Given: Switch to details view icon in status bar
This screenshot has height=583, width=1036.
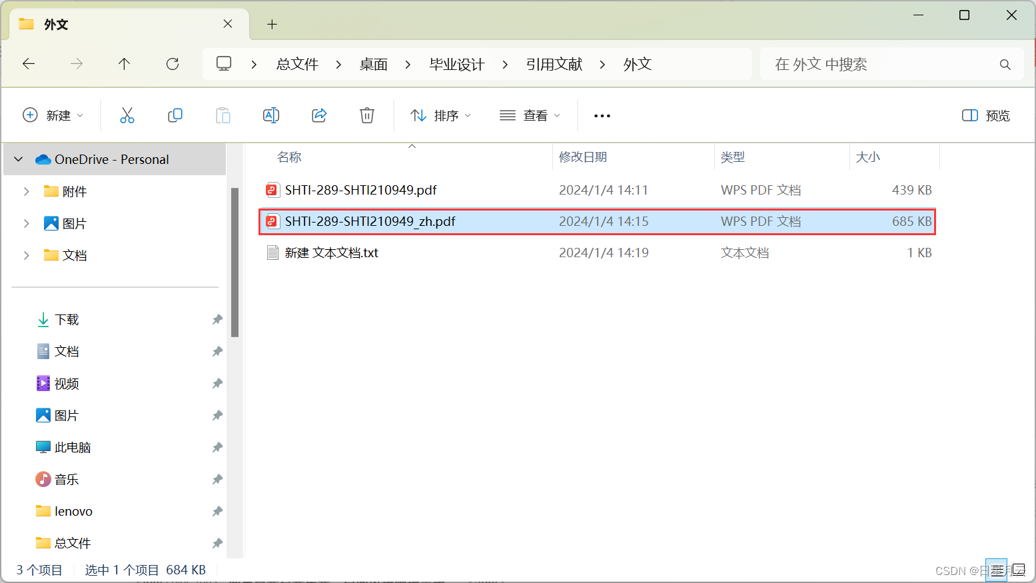Looking at the screenshot, I should click(x=997, y=570).
